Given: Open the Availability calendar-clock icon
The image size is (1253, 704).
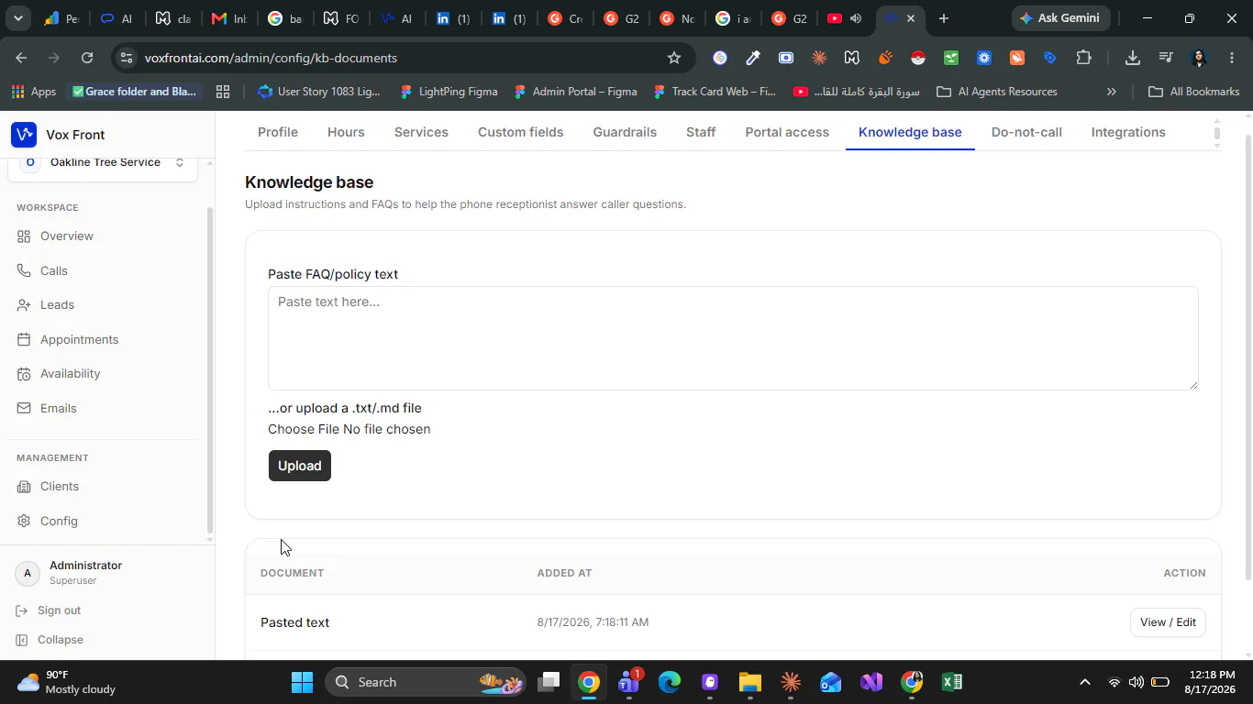Looking at the screenshot, I should tap(24, 374).
